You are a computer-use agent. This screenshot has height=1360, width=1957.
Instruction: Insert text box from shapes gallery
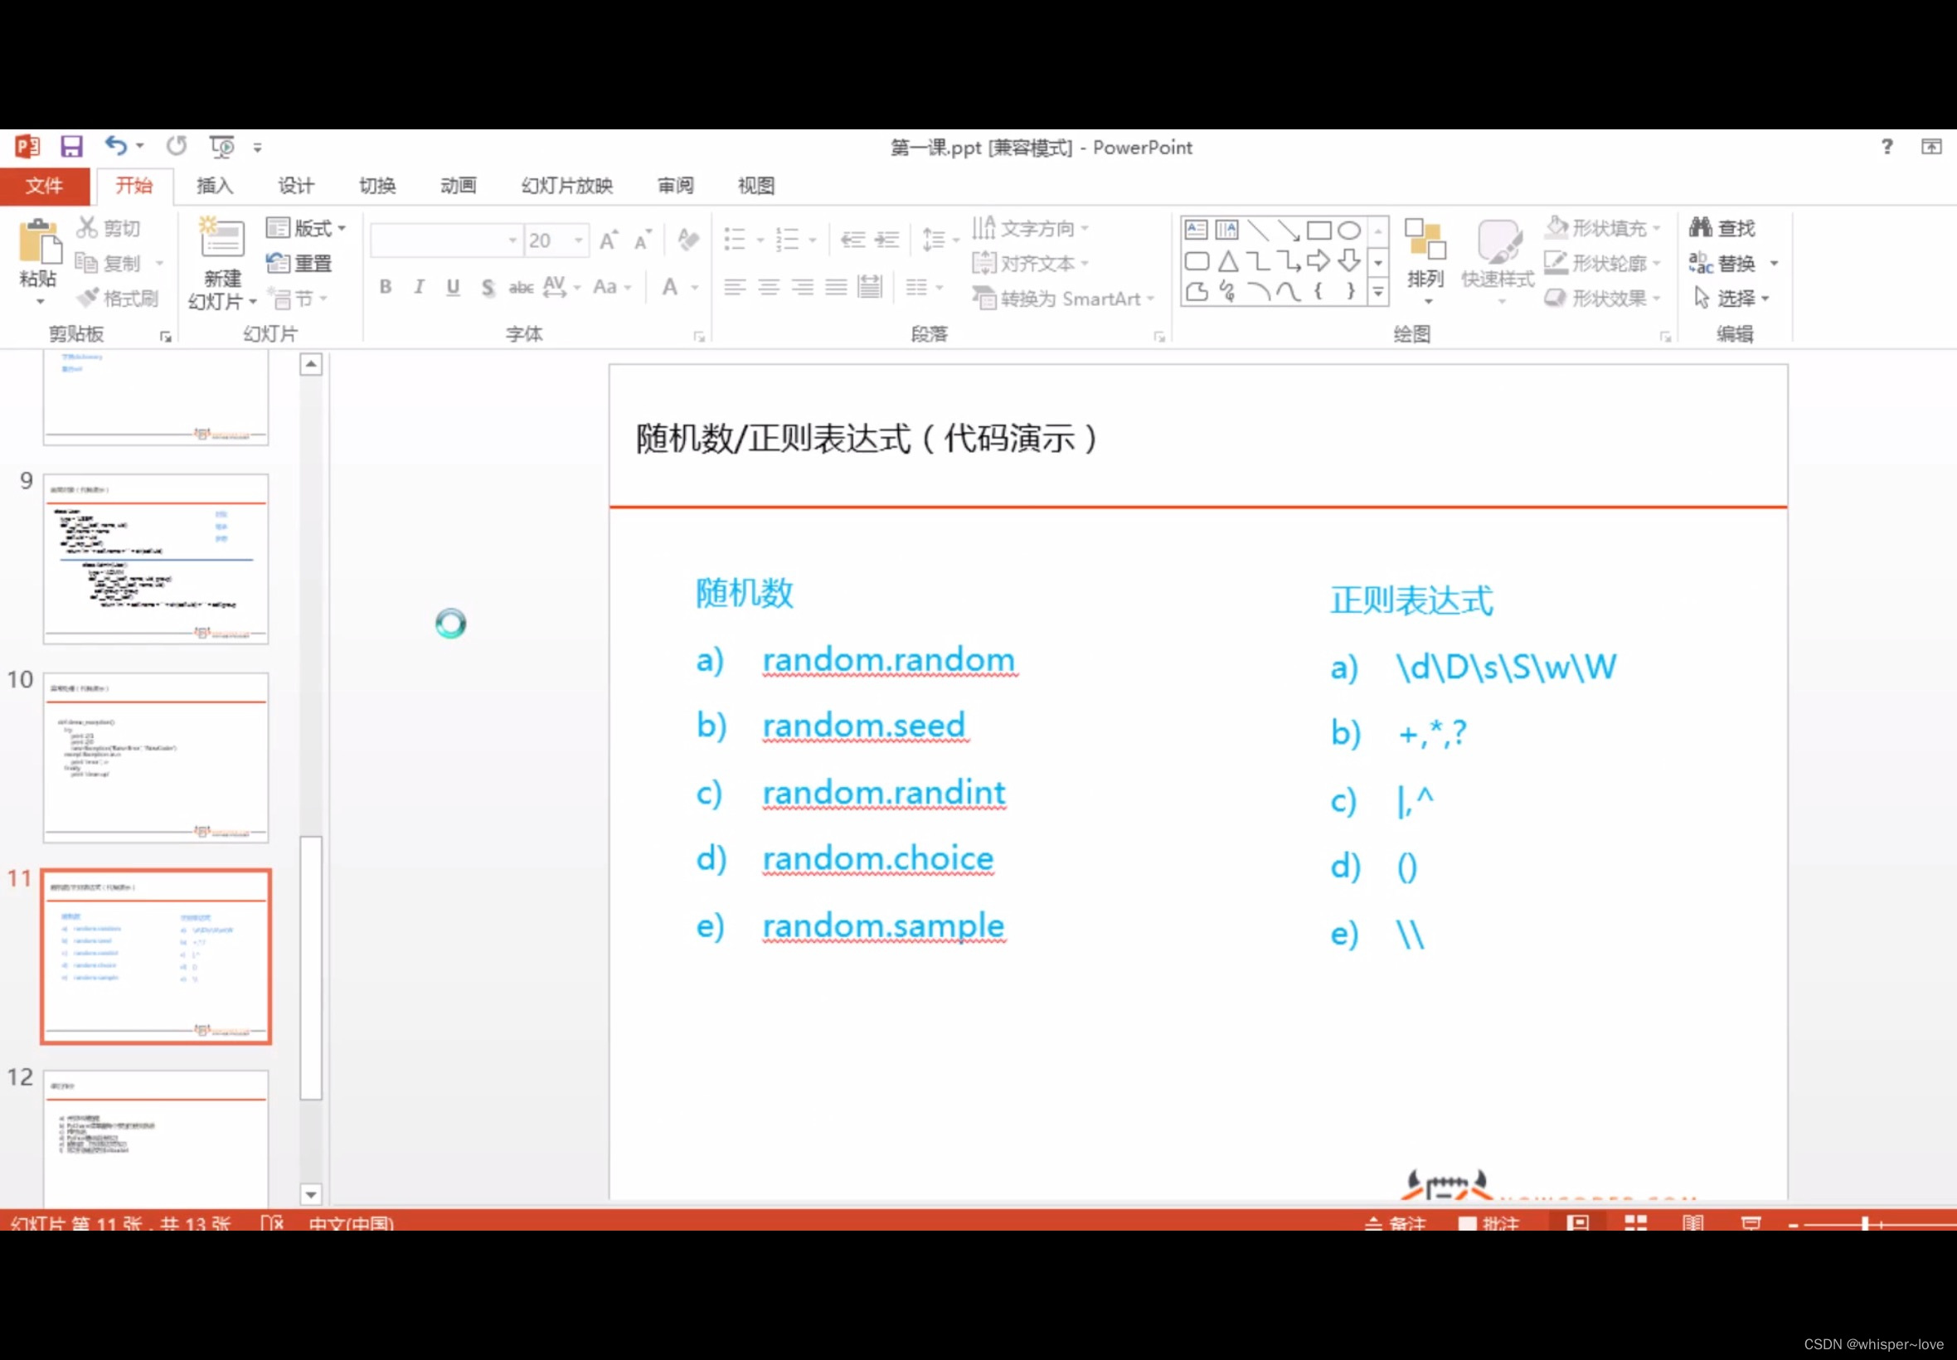(x=1197, y=230)
